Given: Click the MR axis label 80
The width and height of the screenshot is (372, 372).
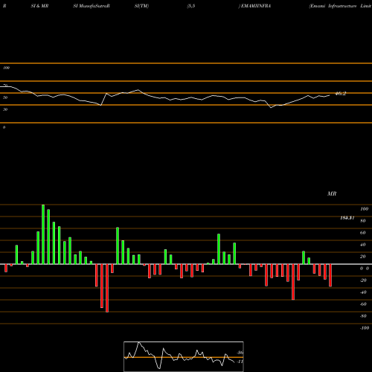Looking at the screenshot, I should point(363,221).
